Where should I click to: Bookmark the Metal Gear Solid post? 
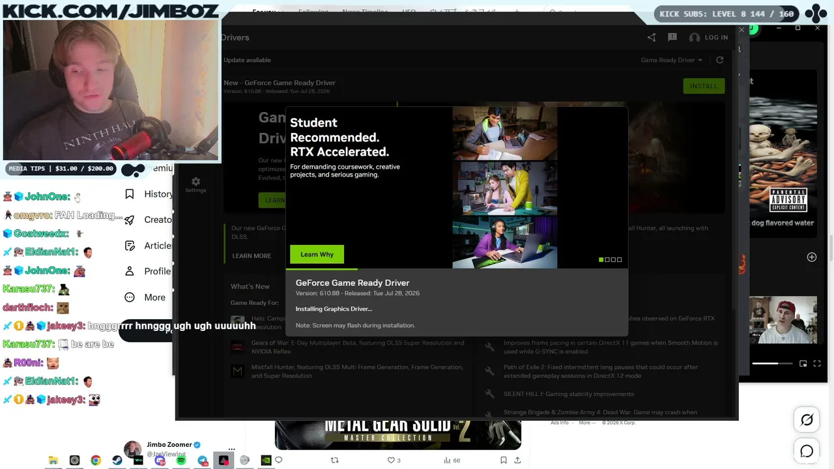coord(504,460)
